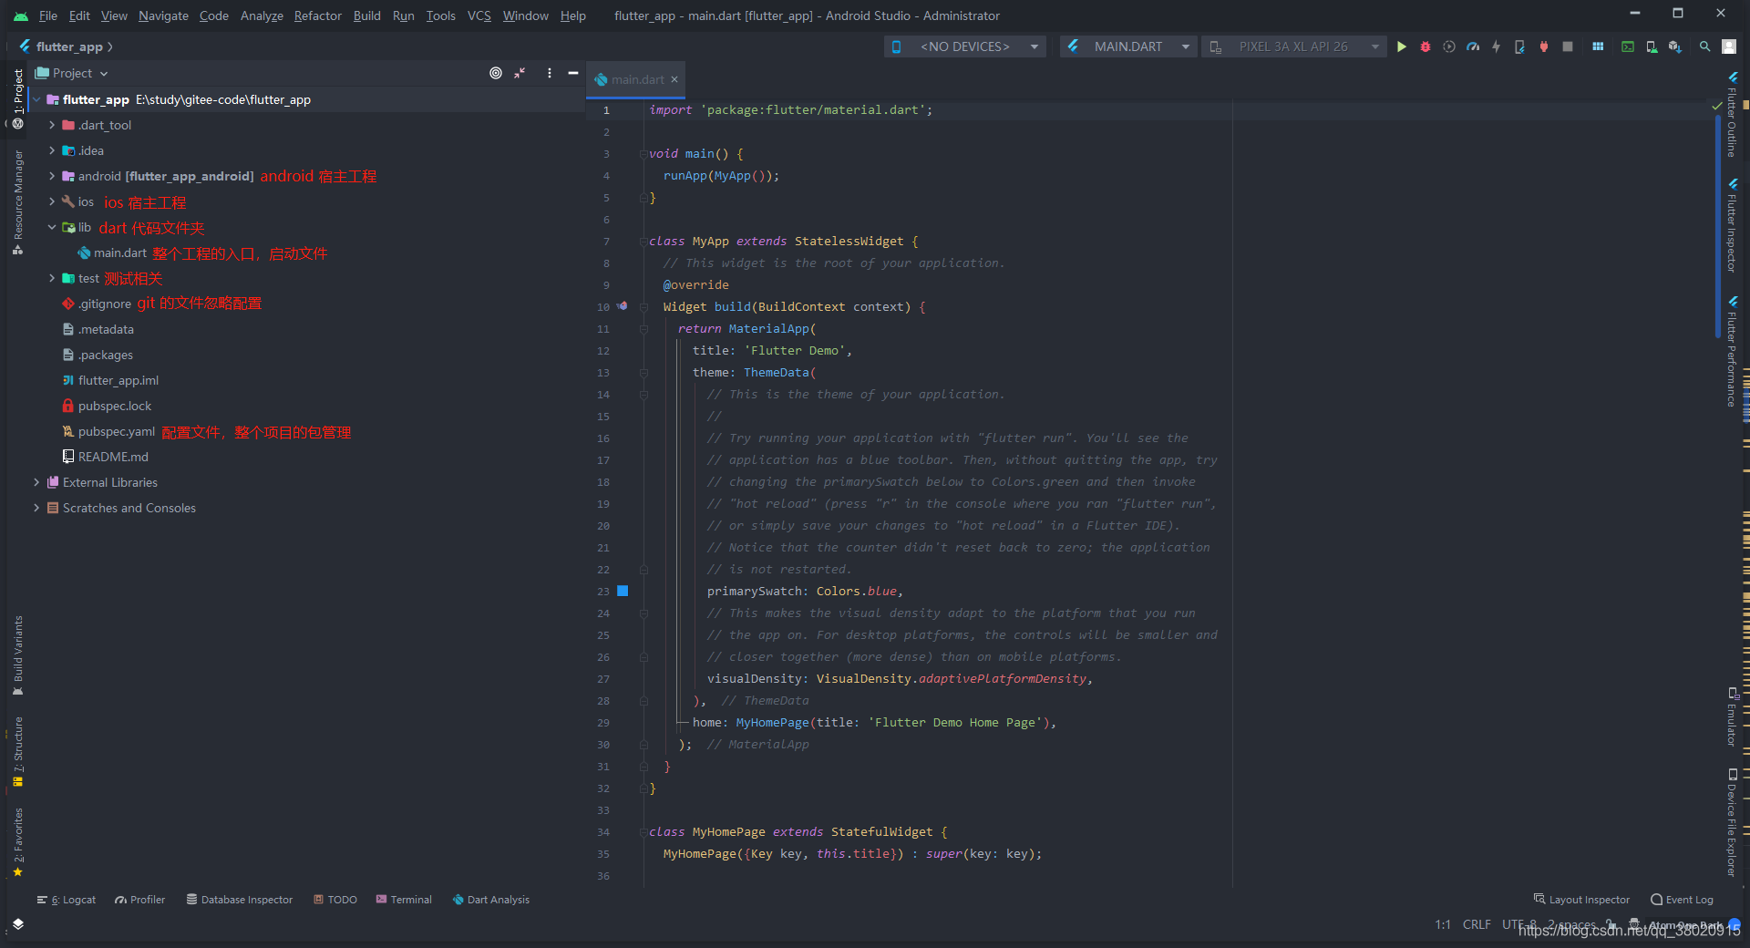Screen dimensions: 1750x948
Task: Open the Dart Analysis tool window
Action: pyautogui.click(x=491, y=900)
